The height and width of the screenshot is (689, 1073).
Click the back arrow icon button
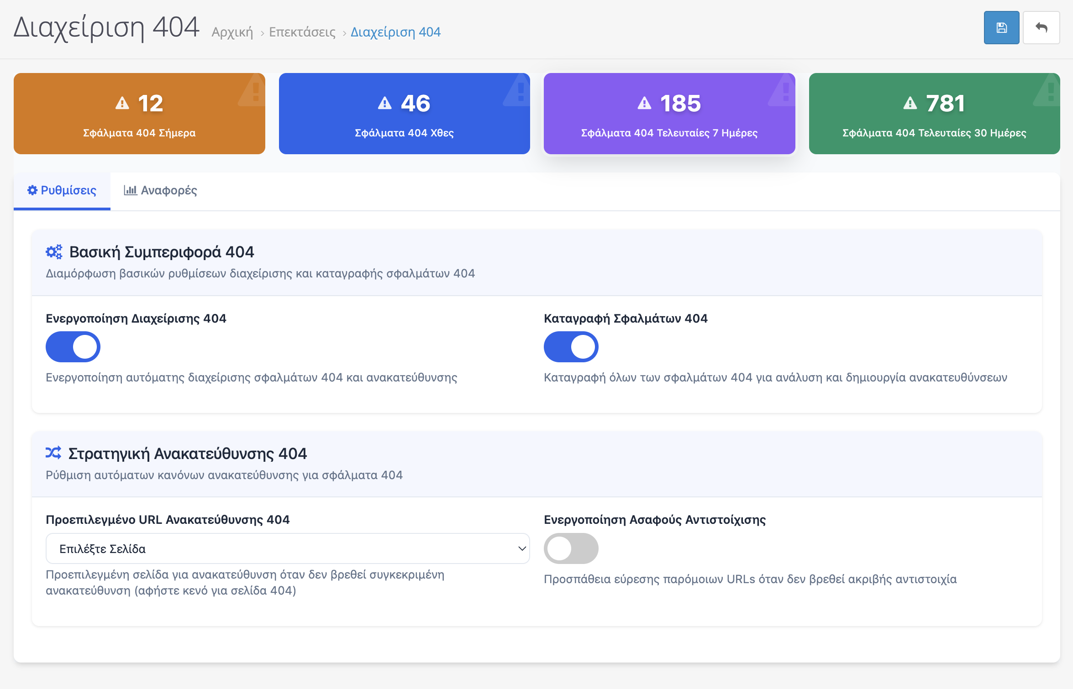pyautogui.click(x=1041, y=28)
